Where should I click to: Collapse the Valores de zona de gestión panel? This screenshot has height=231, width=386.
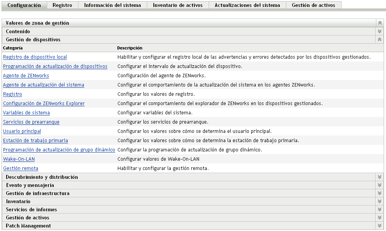click(x=379, y=23)
